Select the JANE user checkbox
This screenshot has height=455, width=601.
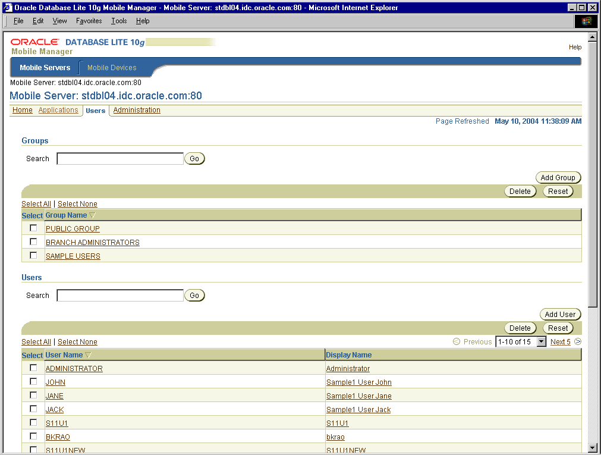pyautogui.click(x=33, y=395)
